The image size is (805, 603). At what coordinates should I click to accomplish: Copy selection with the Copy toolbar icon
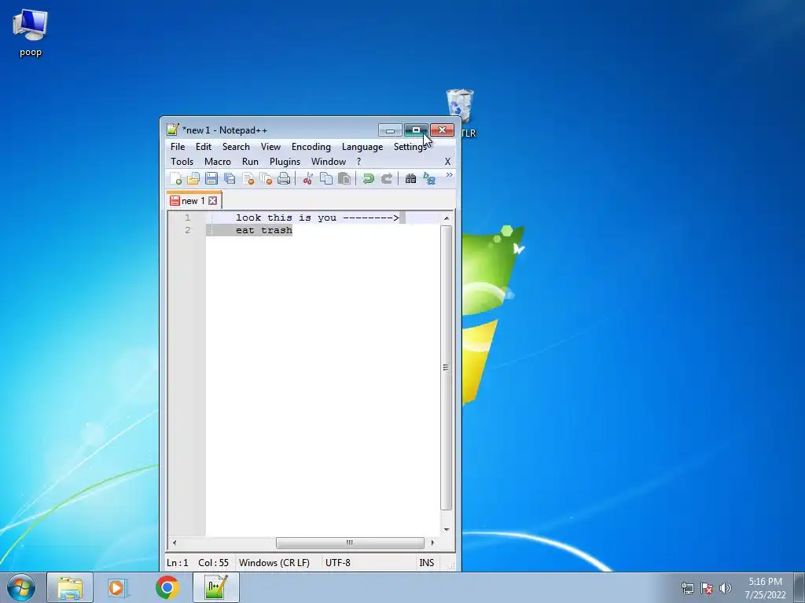coord(326,178)
